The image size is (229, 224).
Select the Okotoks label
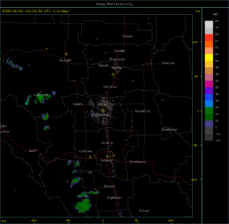click(x=109, y=186)
